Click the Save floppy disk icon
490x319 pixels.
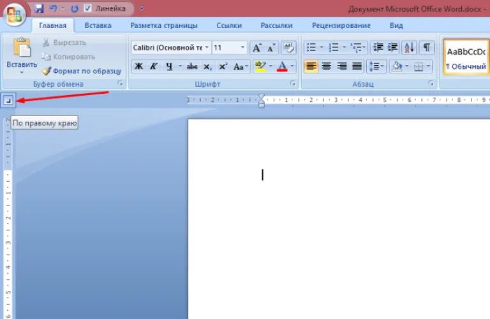click(x=39, y=8)
